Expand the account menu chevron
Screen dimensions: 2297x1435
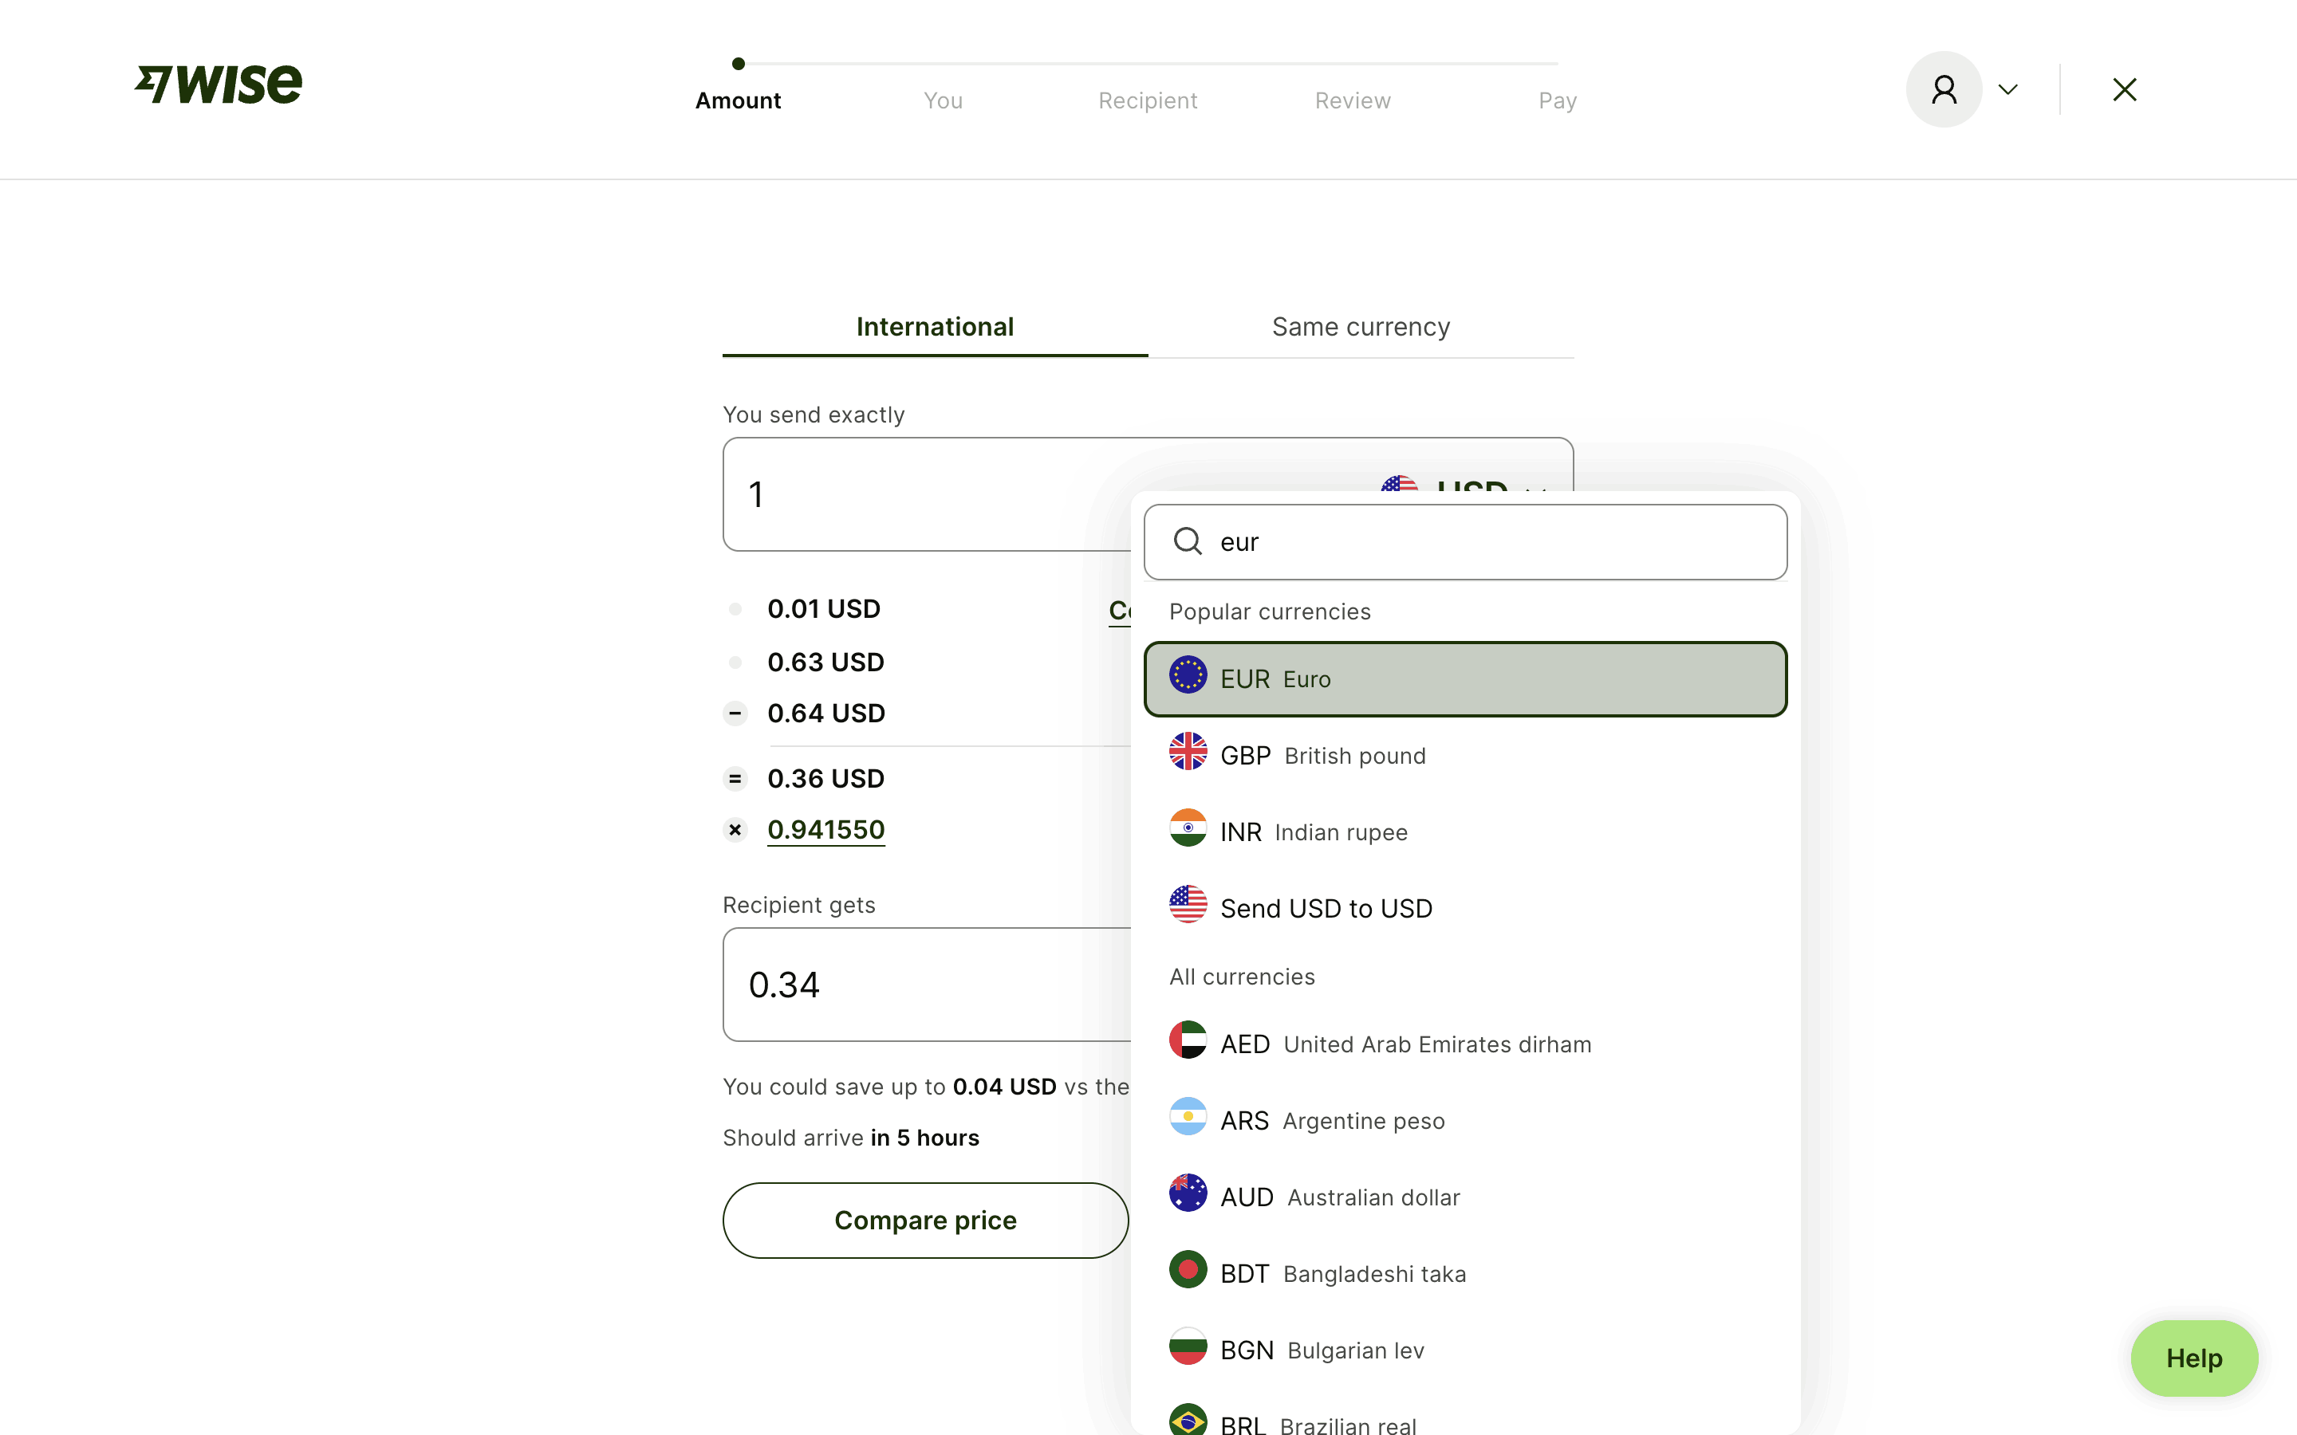(x=2007, y=89)
